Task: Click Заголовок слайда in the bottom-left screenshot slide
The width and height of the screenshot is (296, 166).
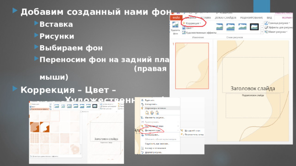Action: click(x=106, y=139)
